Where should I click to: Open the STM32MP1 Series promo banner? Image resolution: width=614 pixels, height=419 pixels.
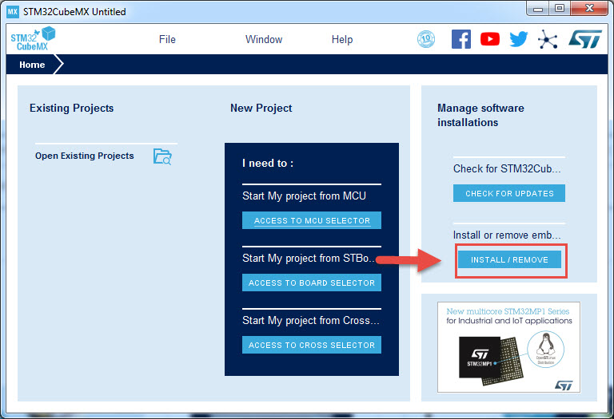[508, 347]
